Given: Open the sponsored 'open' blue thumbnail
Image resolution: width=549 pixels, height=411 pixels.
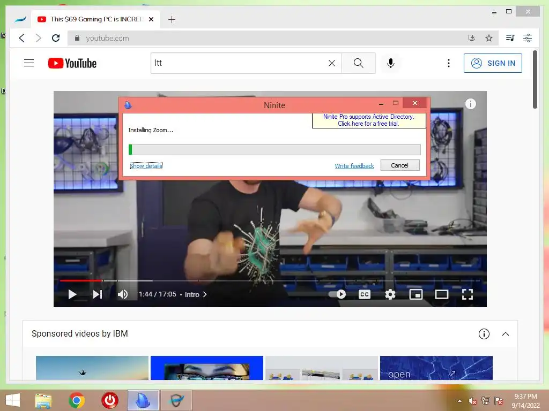Looking at the screenshot, I should point(436,368).
